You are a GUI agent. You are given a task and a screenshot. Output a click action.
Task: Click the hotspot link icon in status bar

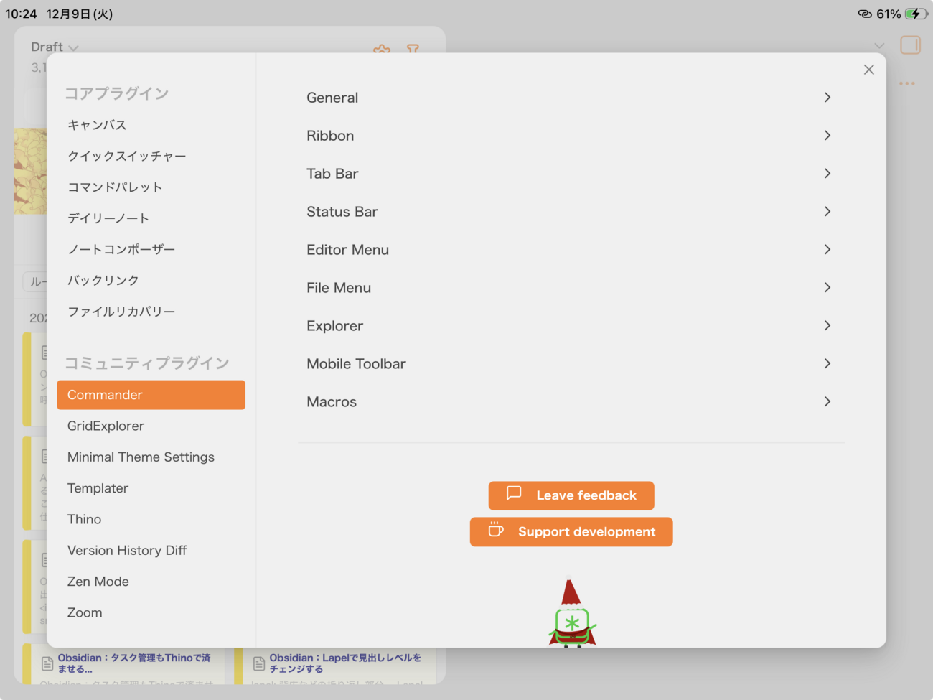865,14
